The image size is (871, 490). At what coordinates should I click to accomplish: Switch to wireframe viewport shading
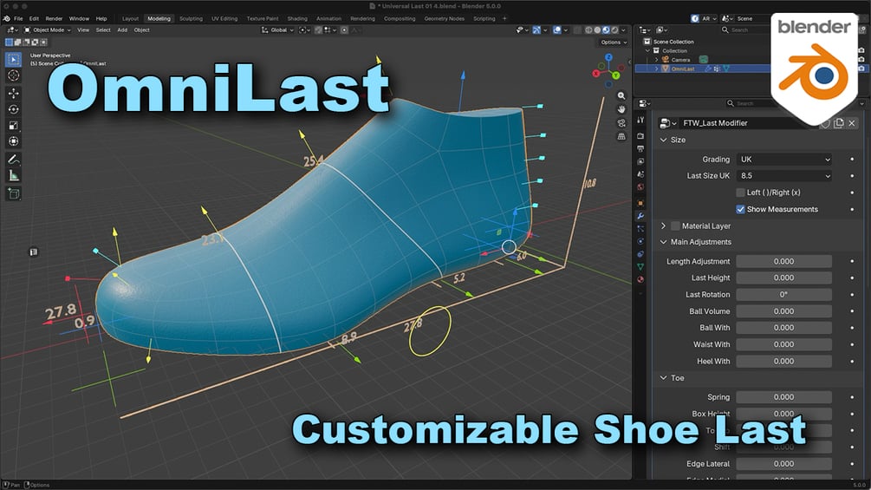click(x=588, y=30)
